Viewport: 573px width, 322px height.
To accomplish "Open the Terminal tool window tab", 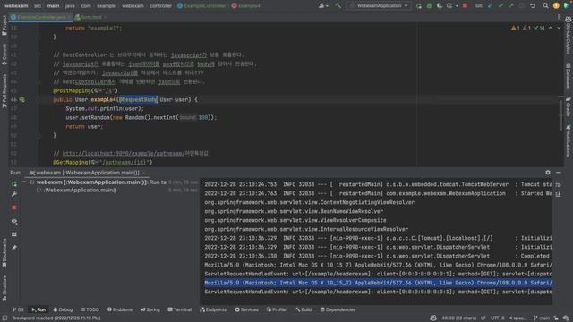I will pos(179,309).
